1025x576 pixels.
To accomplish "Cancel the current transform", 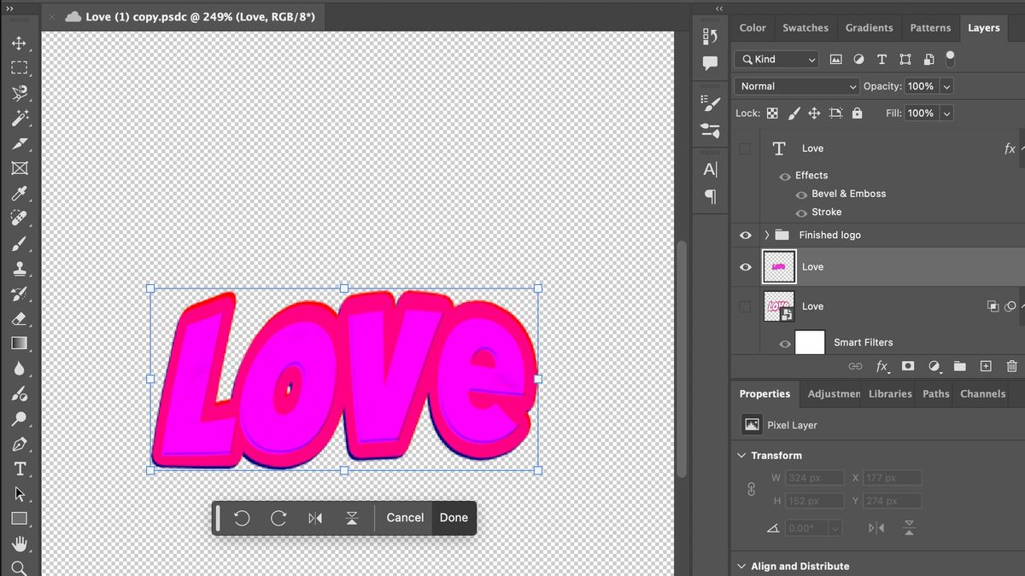I will 404,517.
